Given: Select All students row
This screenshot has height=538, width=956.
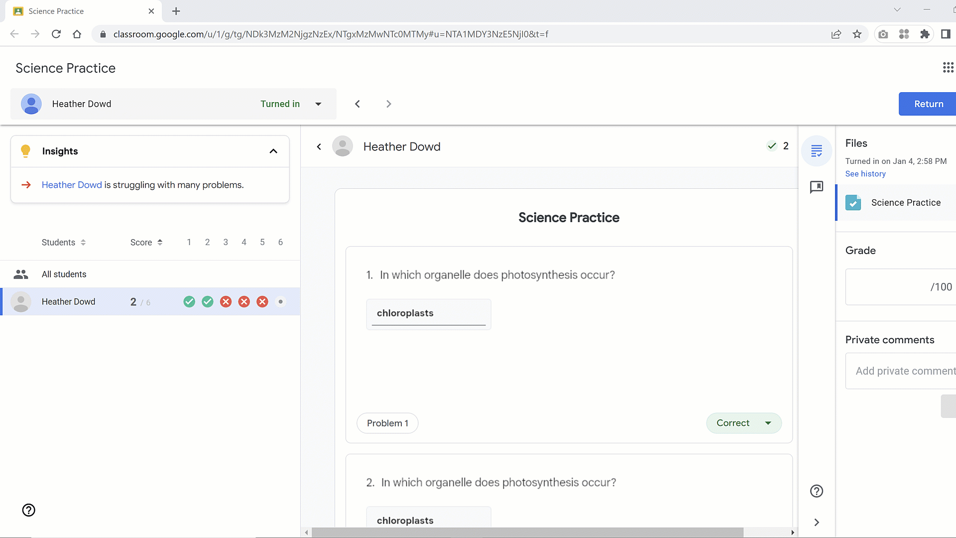Looking at the screenshot, I should (64, 274).
